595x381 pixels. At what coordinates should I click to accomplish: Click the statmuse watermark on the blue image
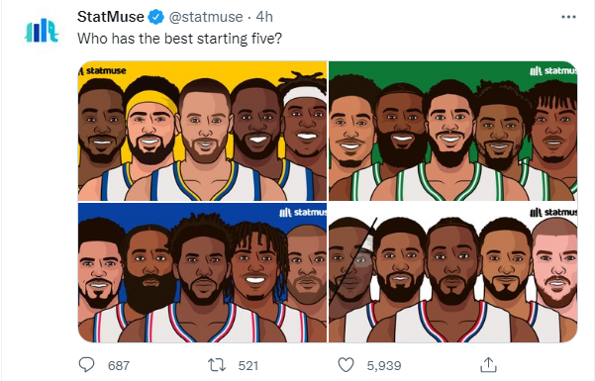(x=303, y=212)
